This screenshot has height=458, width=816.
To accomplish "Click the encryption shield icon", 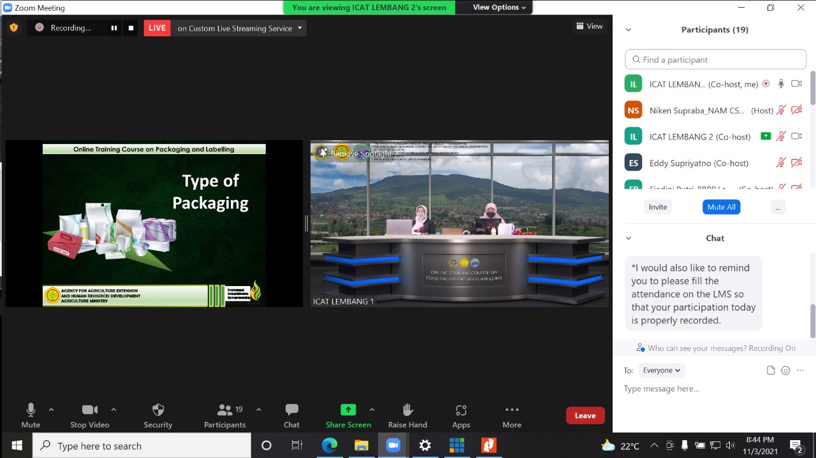I will click(x=14, y=27).
